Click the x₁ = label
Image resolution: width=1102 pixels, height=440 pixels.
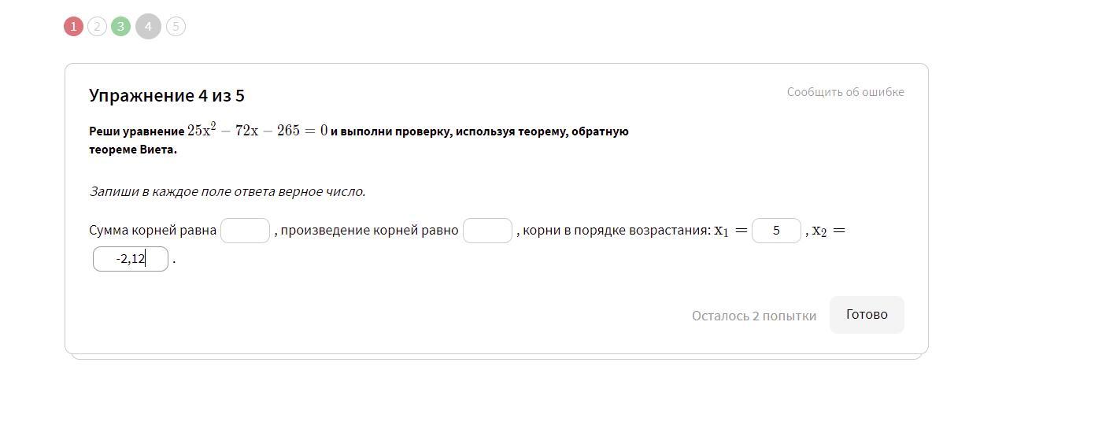(x=730, y=231)
